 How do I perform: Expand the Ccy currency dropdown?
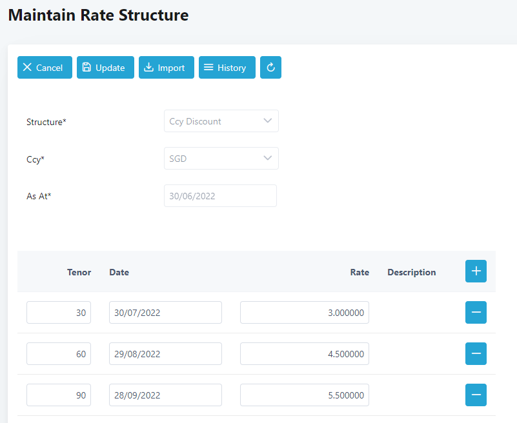click(221, 159)
